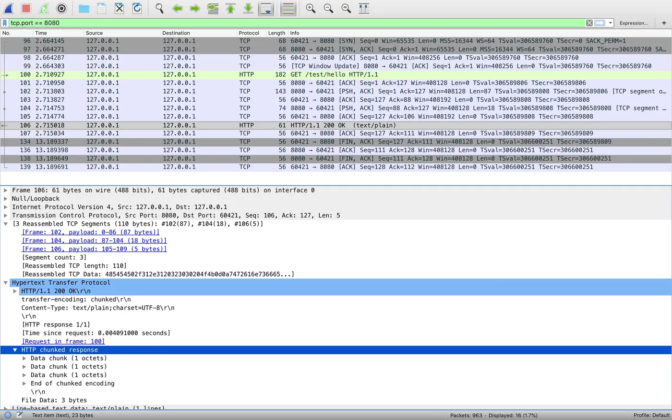
Task: Save the capture file
Action: (101, 8)
